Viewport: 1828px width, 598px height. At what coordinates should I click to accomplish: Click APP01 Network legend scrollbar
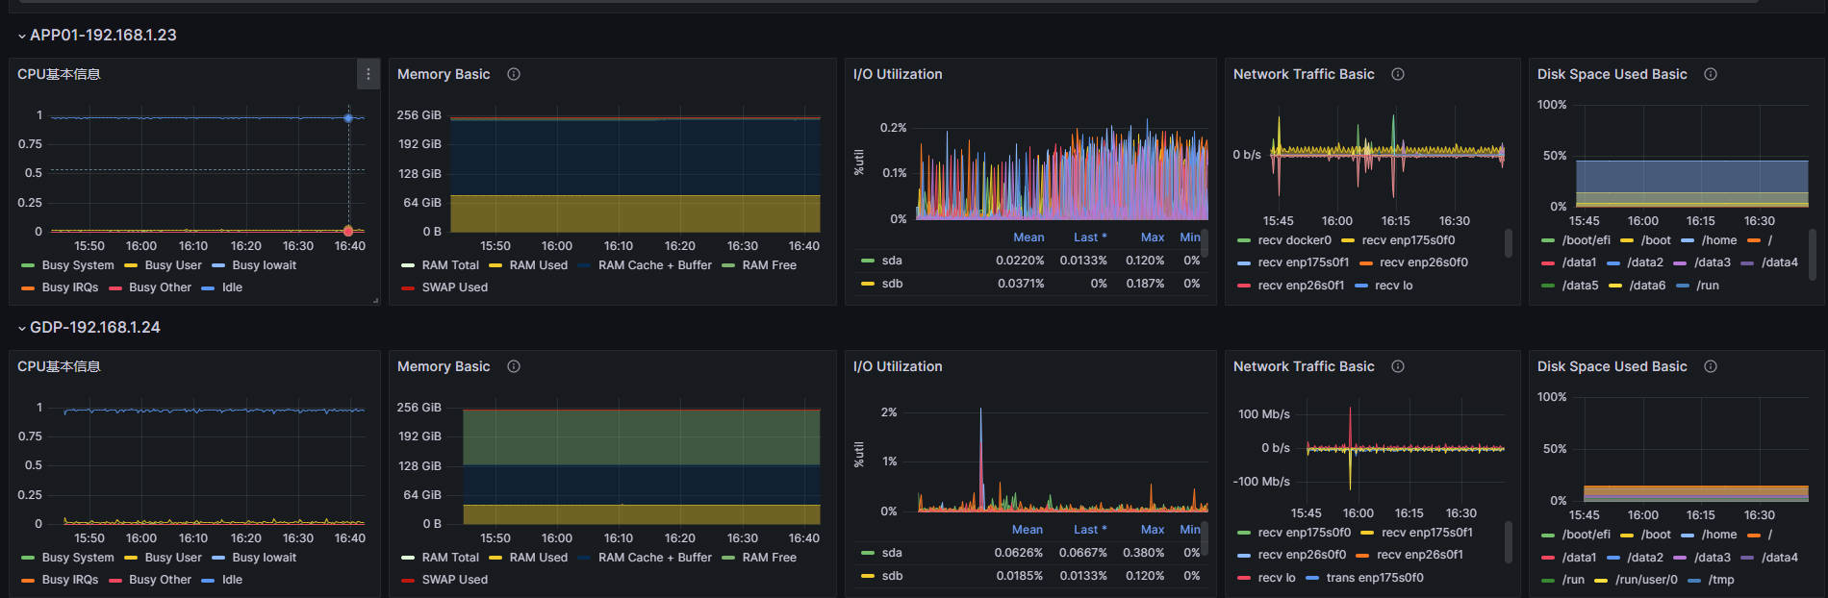(x=1508, y=242)
